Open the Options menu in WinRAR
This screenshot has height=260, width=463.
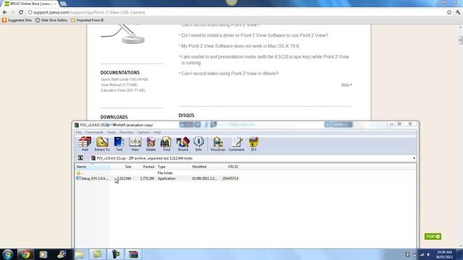point(143,132)
